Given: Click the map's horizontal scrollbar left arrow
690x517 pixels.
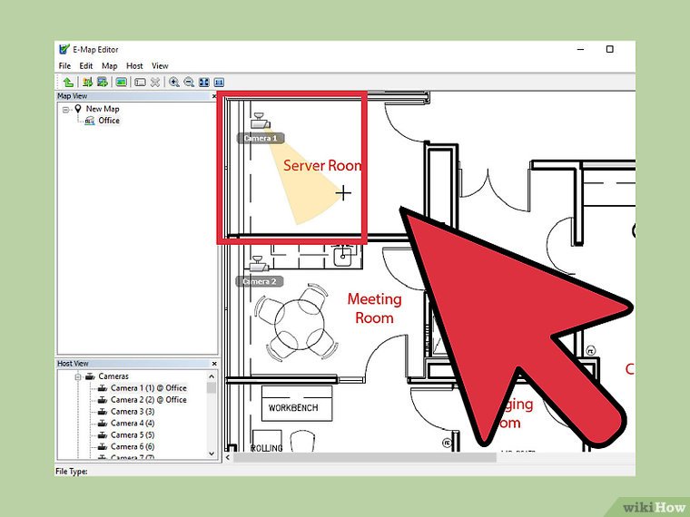Looking at the screenshot, I should click(x=228, y=458).
